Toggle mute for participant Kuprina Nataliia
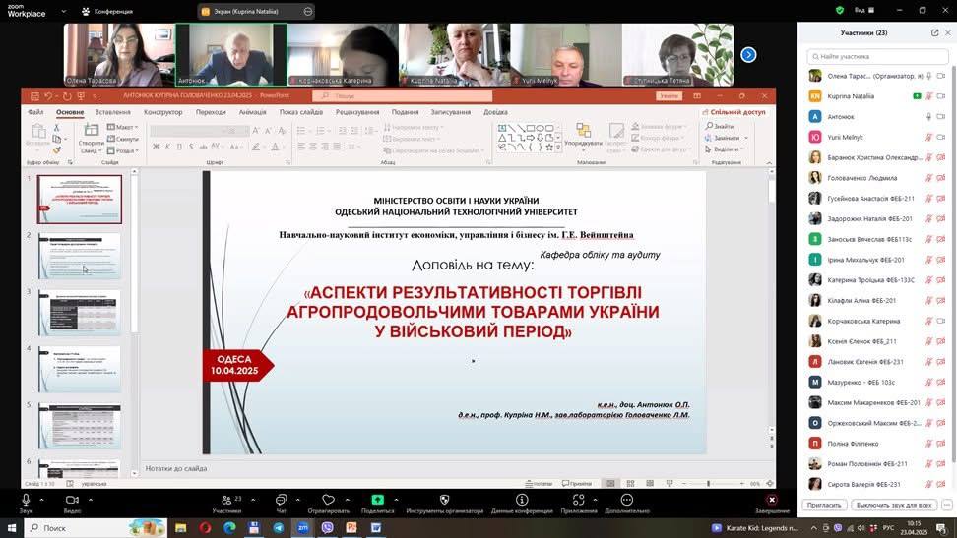 [x=928, y=96]
